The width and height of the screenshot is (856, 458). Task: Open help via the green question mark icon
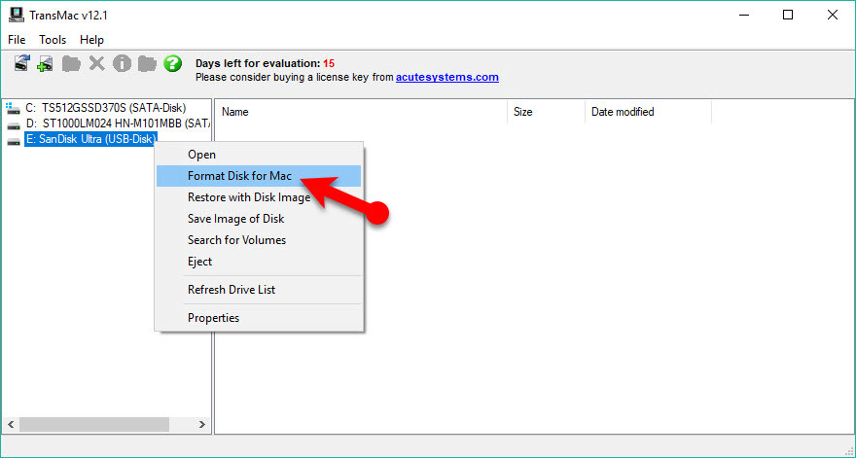coord(172,63)
